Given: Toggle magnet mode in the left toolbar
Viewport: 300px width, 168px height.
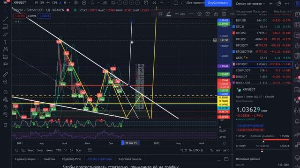Looking at the screenshot, I should coord(5,92).
